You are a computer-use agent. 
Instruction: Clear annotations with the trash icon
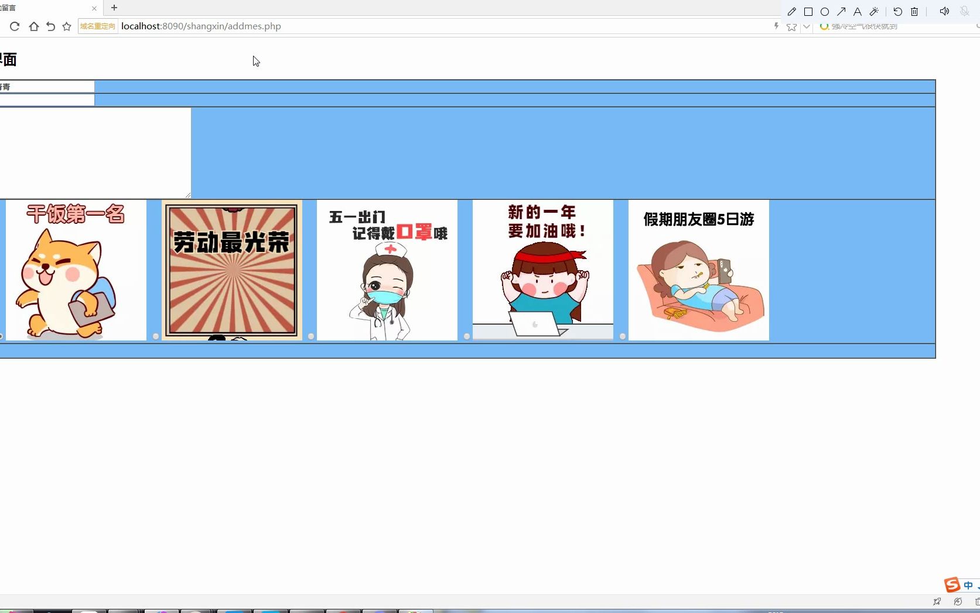pos(914,12)
